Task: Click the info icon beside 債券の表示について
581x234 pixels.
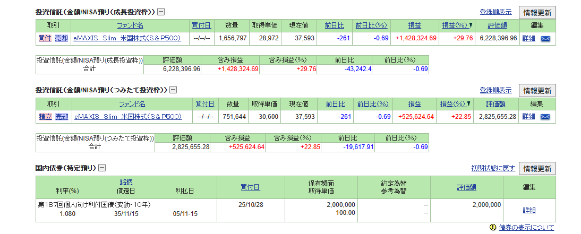Action: 493,228
